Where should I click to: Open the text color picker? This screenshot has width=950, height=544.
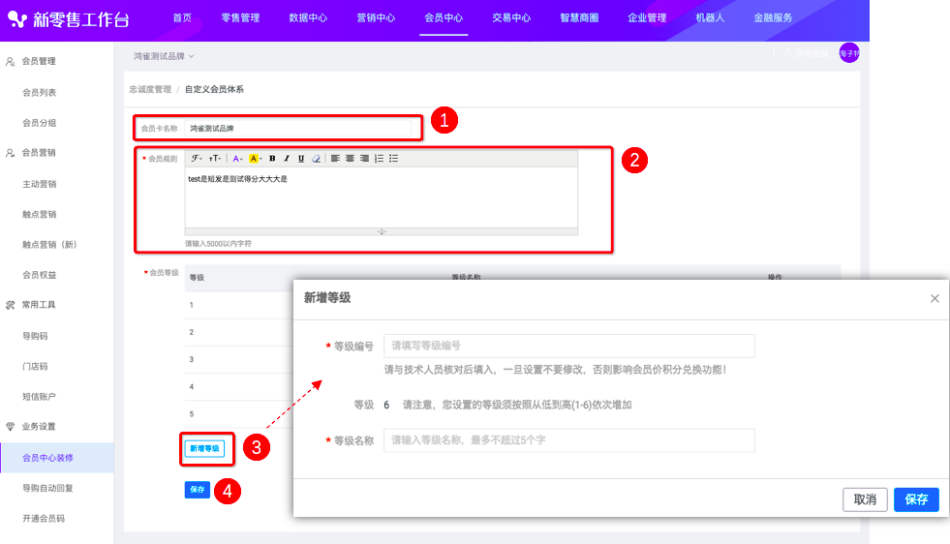237,158
